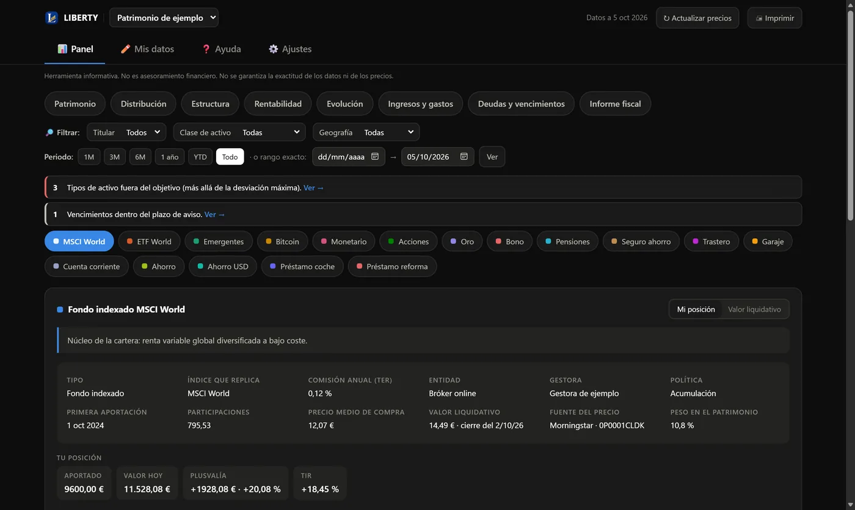Screen dimensions: 855x510
Task: Go to the Estructura section
Action: [x=210, y=104]
